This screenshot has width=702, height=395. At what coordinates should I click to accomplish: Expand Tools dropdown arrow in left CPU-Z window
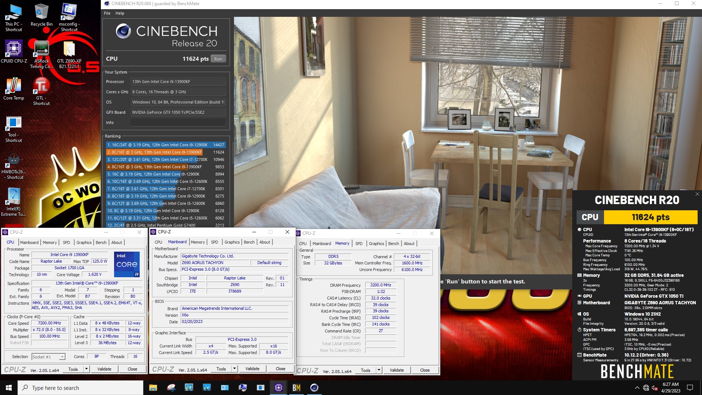87,369
